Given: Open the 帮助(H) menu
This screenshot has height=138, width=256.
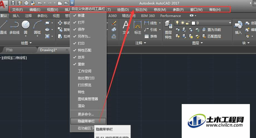Looking at the screenshot, I should (x=215, y=10).
